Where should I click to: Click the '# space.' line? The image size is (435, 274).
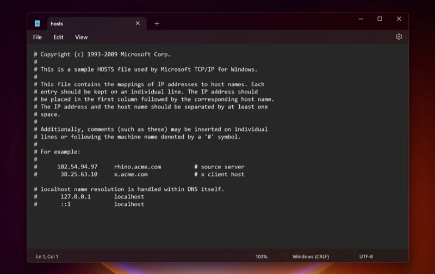47,114
